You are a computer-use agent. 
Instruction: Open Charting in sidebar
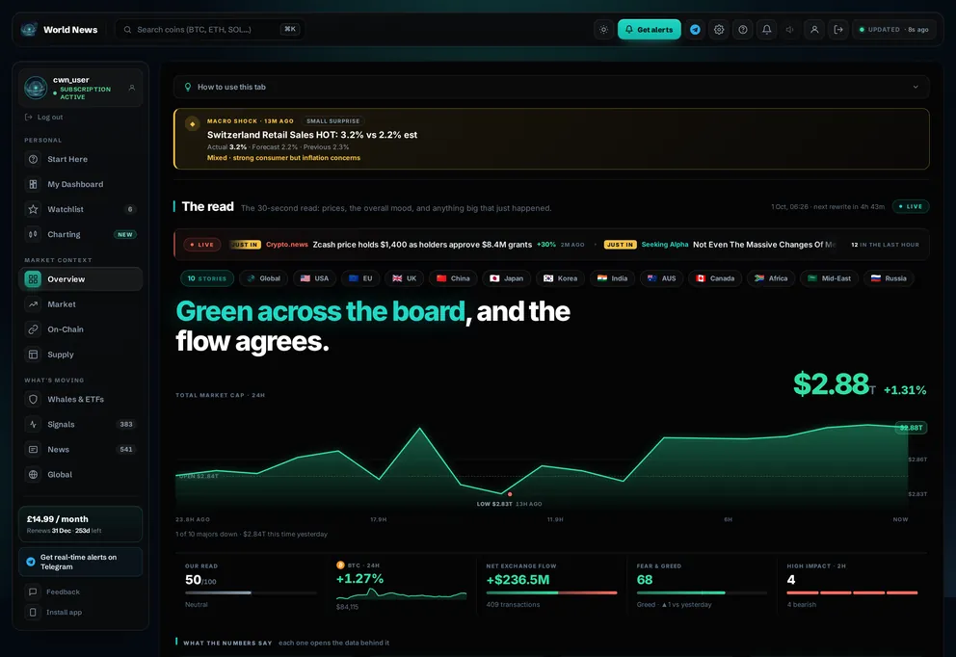click(81, 234)
